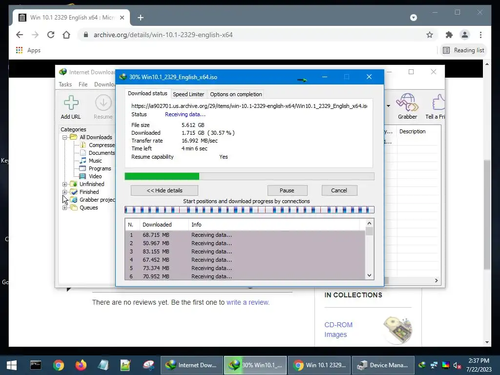Select connection row 1 with 68.715 MB
This screenshot has width=500, height=375.
(x=245, y=235)
